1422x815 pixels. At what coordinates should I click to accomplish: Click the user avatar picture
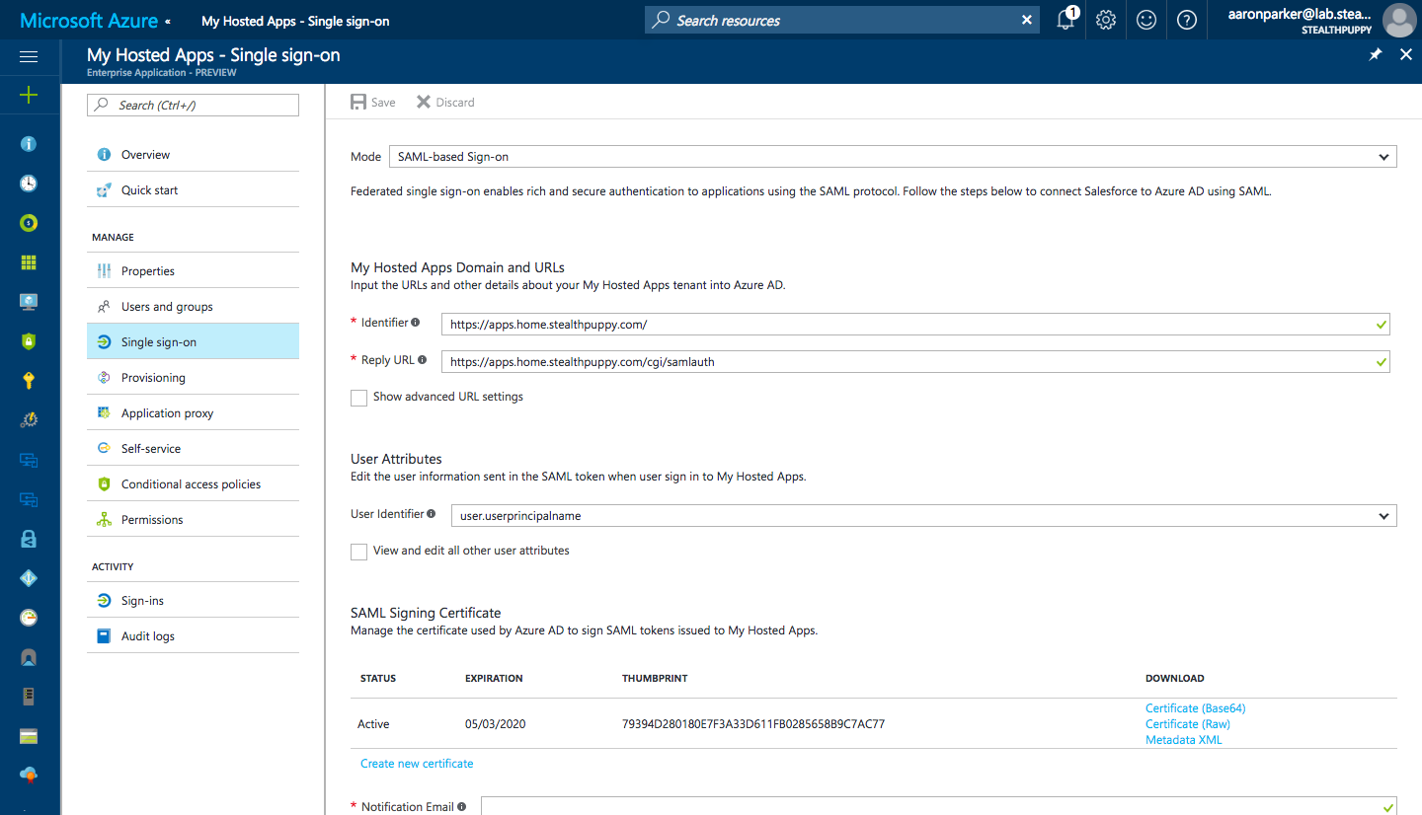[1399, 20]
